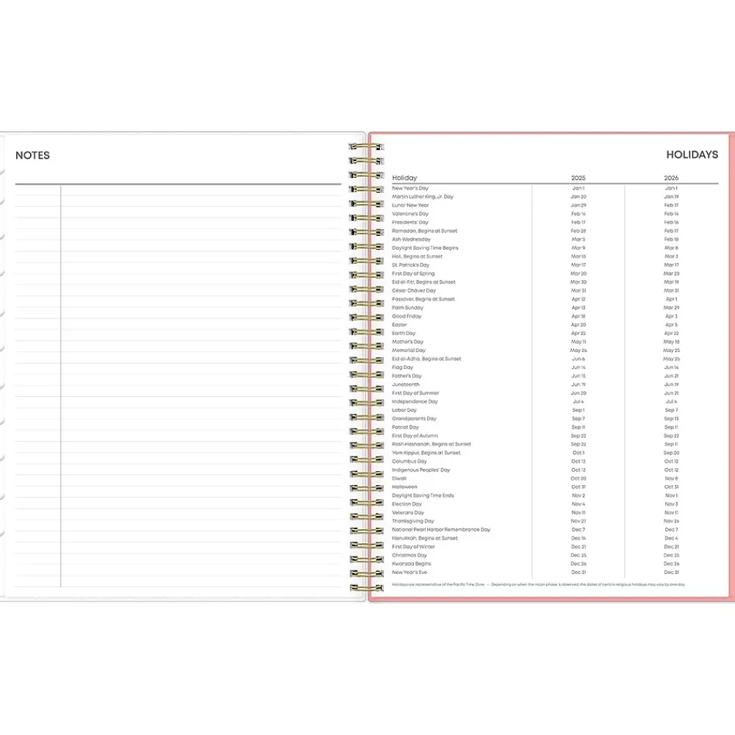This screenshot has height=735, width=735.
Task: Select the Holiday column header
Action: pos(404,178)
